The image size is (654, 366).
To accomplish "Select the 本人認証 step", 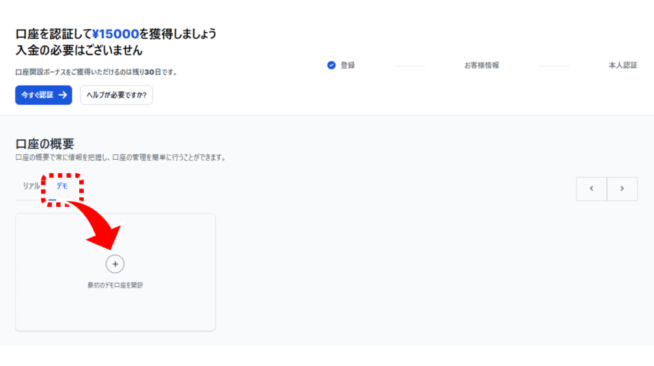I will point(623,65).
